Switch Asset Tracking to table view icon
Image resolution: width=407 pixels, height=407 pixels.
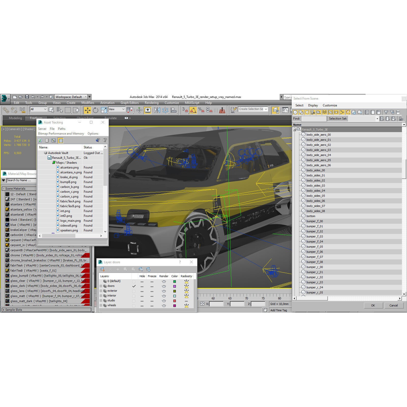pos(61,141)
